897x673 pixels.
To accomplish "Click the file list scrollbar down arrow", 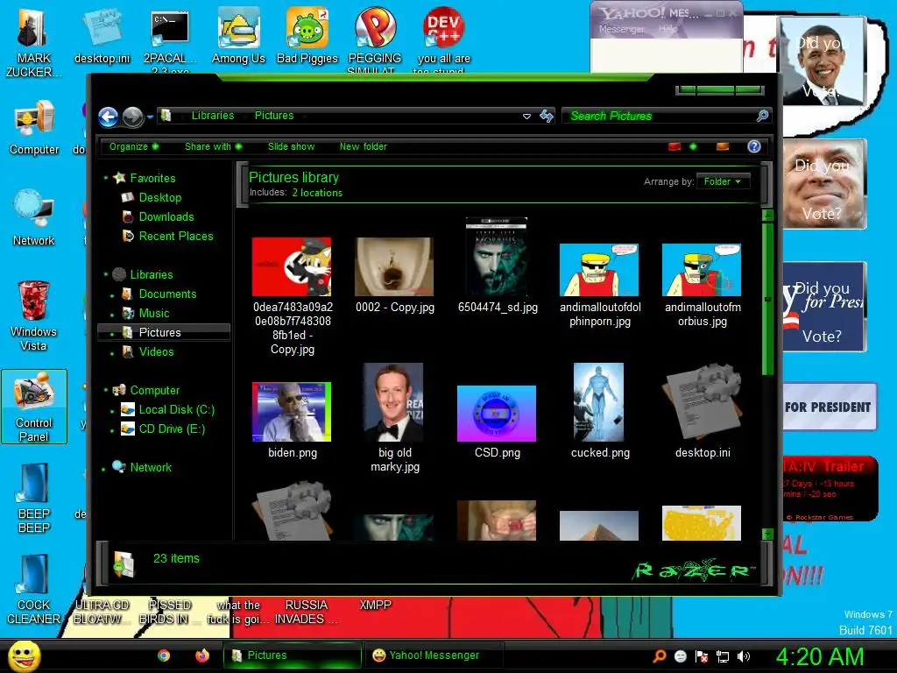I will [x=767, y=534].
